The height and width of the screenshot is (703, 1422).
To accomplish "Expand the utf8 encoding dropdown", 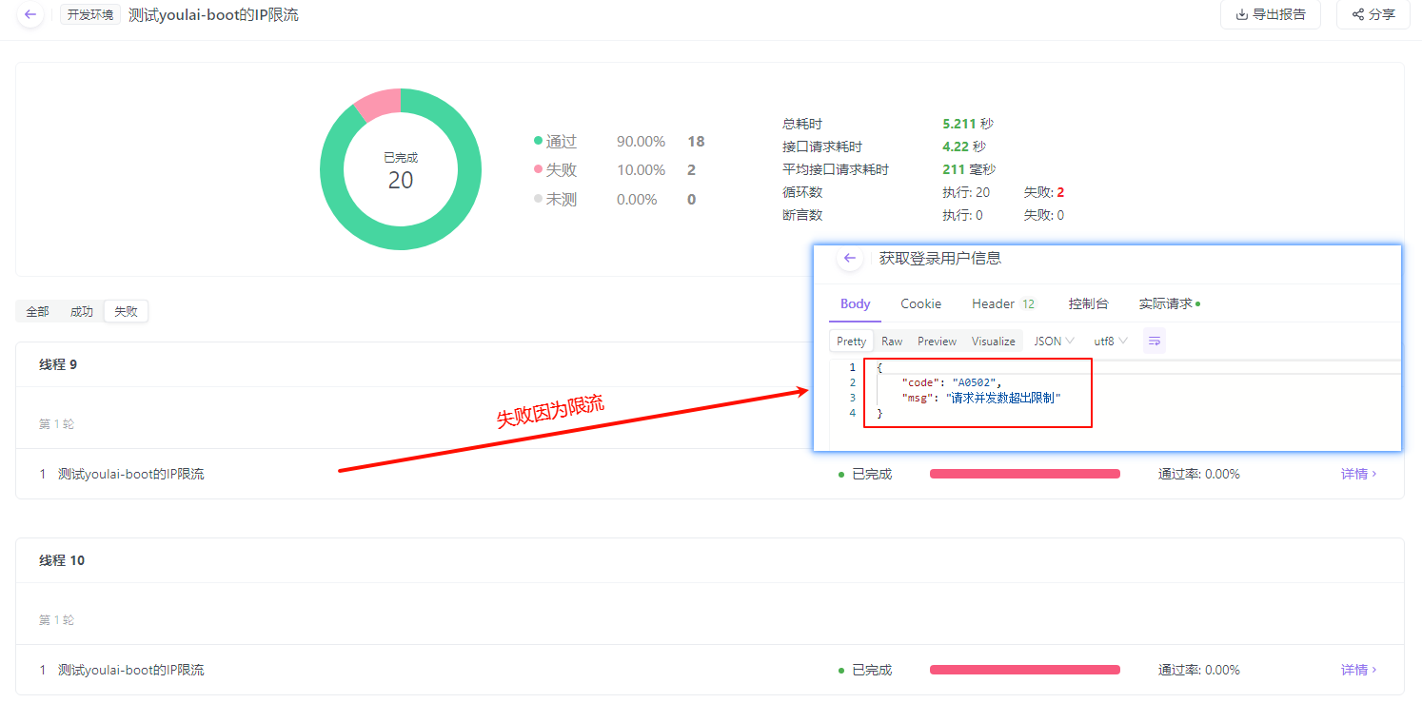I will 1111,341.
